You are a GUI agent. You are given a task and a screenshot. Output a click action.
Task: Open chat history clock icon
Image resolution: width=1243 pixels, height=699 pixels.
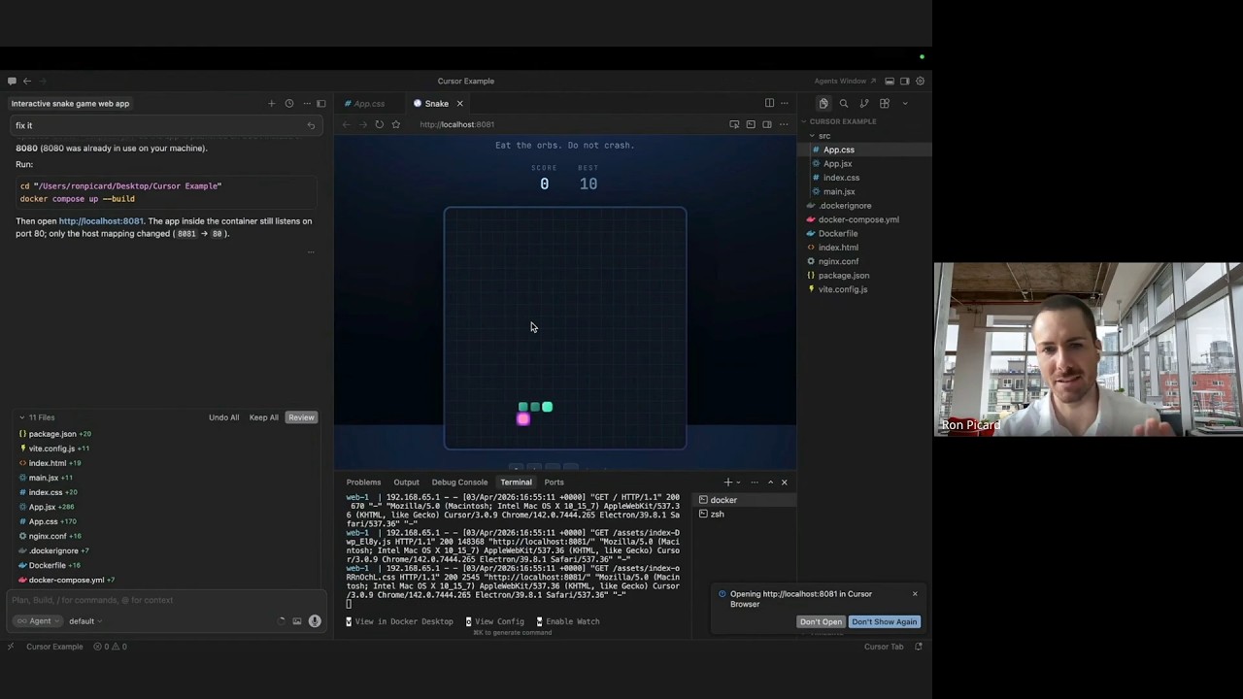(x=289, y=104)
